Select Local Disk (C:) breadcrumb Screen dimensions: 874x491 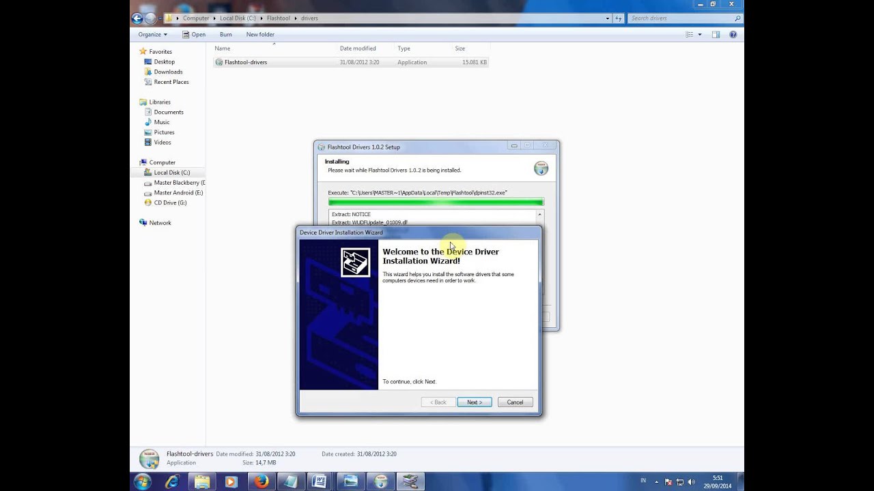[x=238, y=18]
